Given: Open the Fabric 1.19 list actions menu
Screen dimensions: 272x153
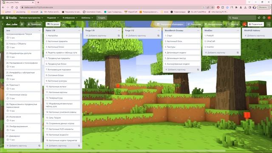Looking at the screenshot, I should coord(79,30).
